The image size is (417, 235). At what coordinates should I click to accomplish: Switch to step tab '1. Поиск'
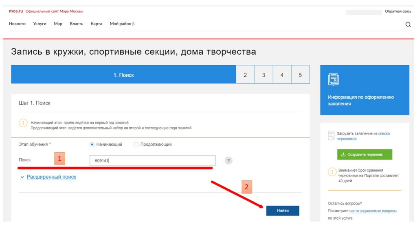click(124, 74)
